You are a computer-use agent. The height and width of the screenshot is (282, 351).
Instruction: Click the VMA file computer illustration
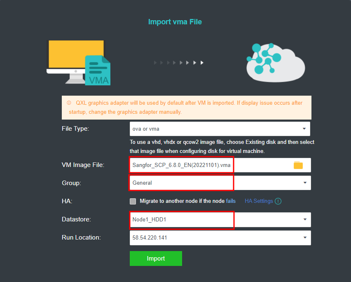(x=79, y=63)
